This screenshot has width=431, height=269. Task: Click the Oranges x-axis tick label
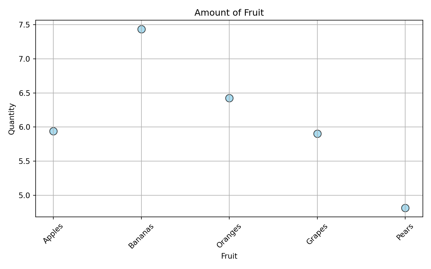point(229,236)
